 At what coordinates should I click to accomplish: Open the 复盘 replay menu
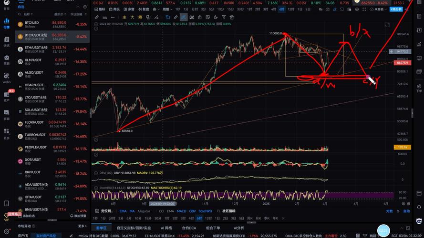point(144,9)
